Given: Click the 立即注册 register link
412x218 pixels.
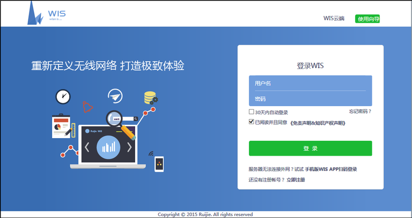Looking at the screenshot, I should (x=295, y=180).
